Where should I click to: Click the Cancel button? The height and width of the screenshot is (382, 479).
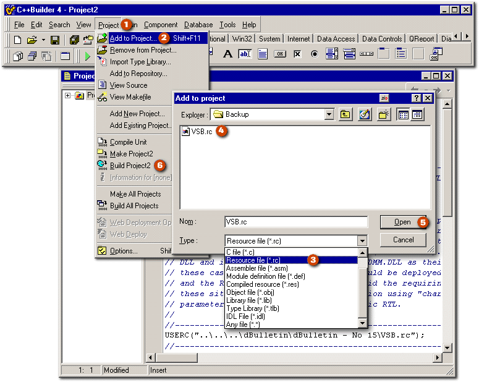403,240
